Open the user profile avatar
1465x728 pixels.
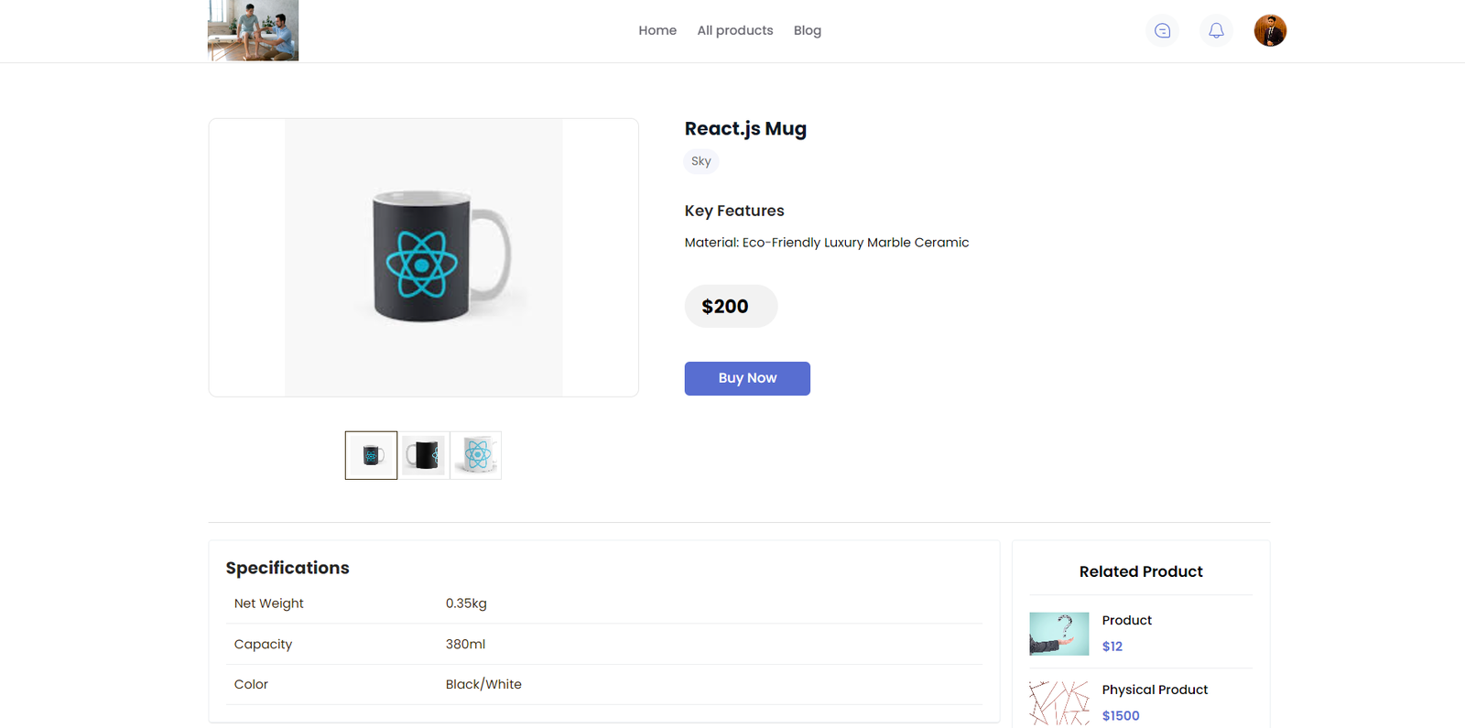pyautogui.click(x=1270, y=31)
